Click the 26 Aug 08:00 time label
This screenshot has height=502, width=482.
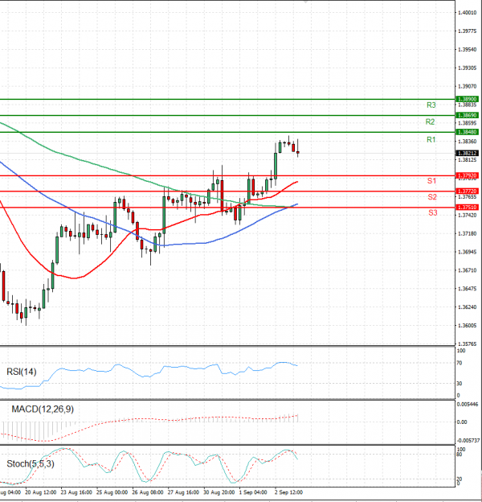[147, 492]
